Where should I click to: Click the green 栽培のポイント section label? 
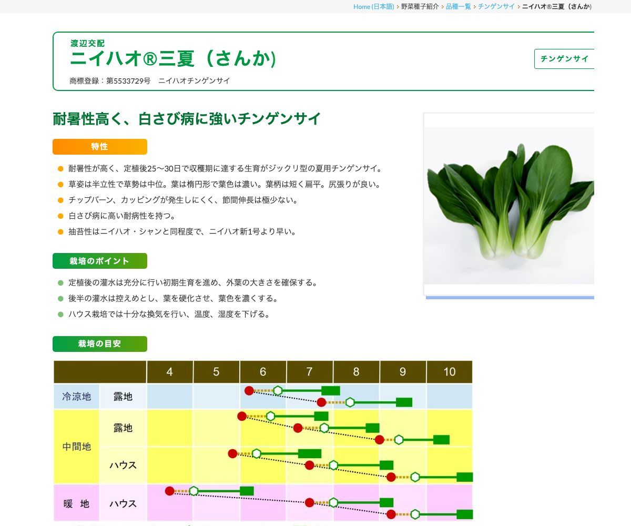click(x=100, y=261)
